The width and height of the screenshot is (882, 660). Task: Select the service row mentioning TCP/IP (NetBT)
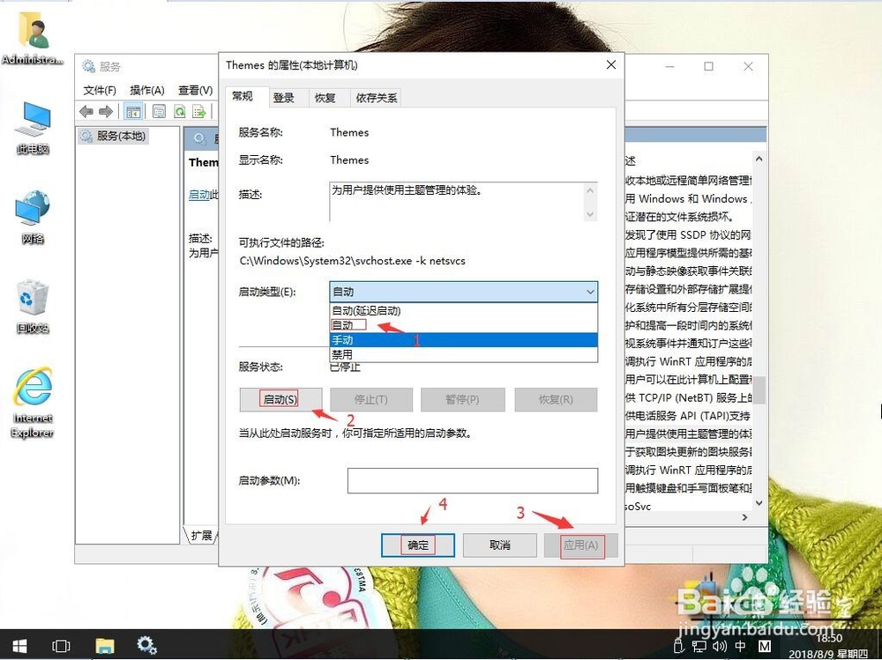point(689,397)
